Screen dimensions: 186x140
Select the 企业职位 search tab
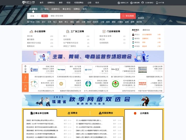(33, 9)
